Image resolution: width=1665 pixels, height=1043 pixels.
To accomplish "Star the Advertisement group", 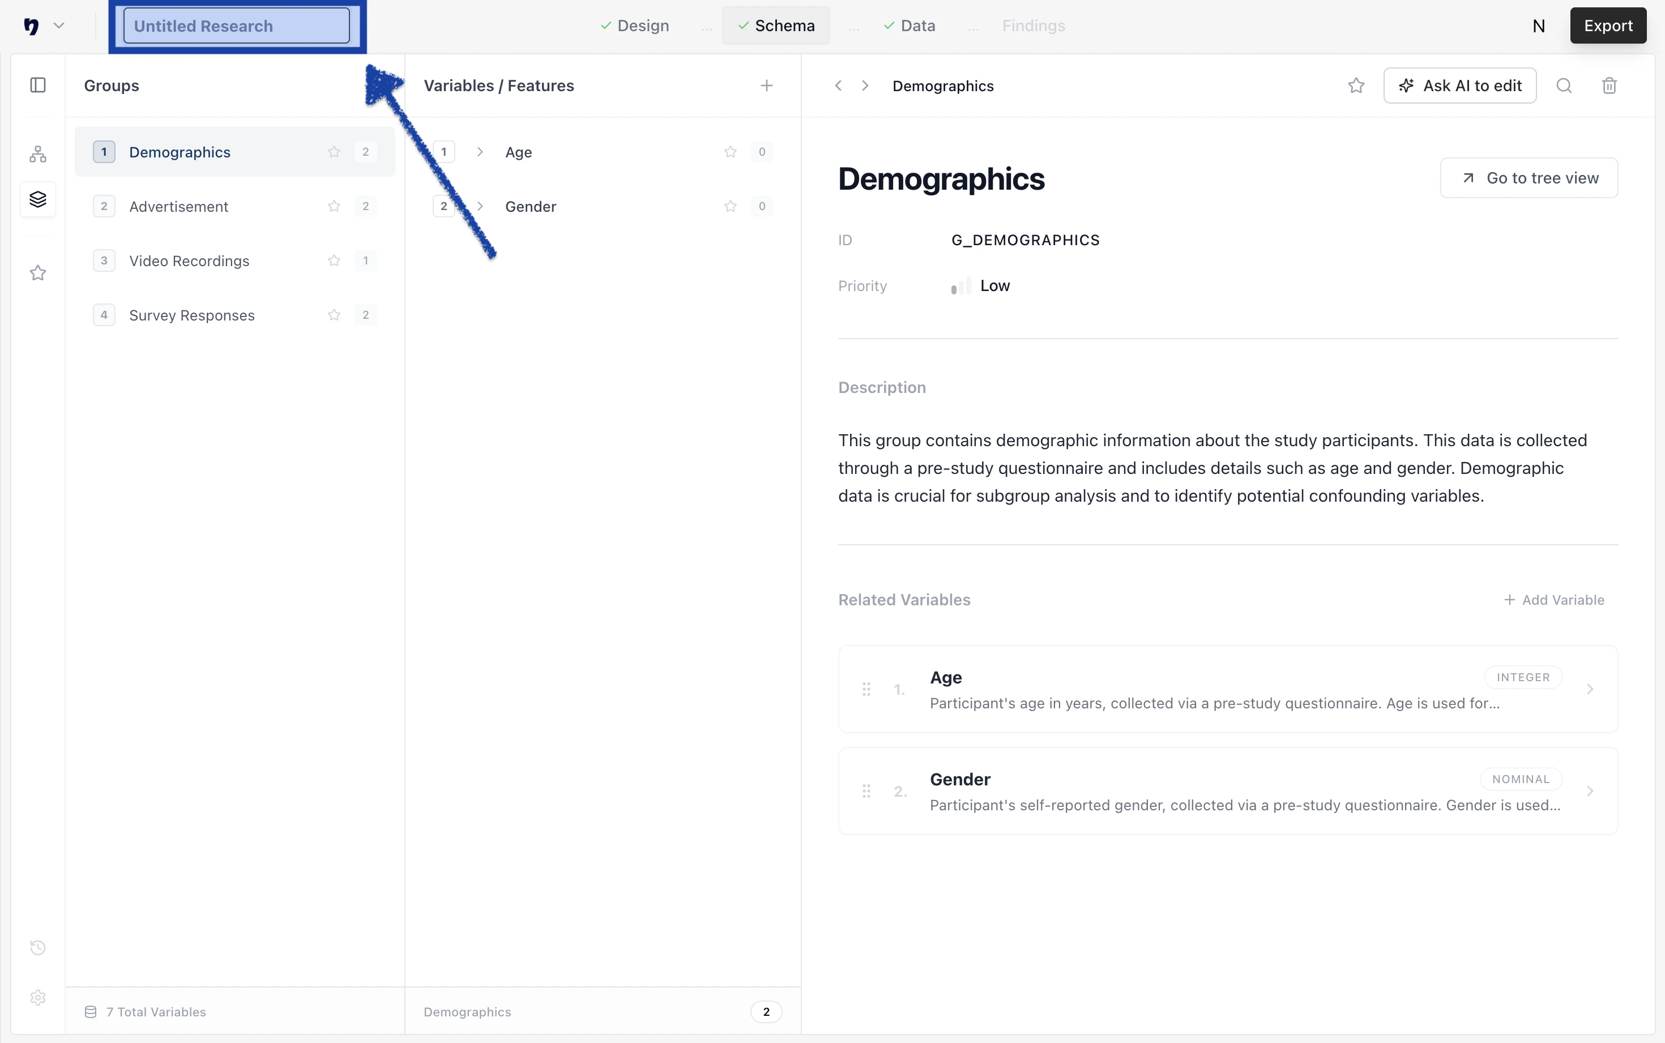I will (334, 206).
